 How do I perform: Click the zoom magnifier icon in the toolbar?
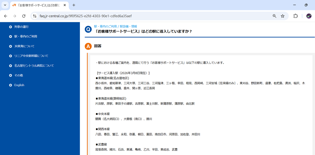pos(274,16)
